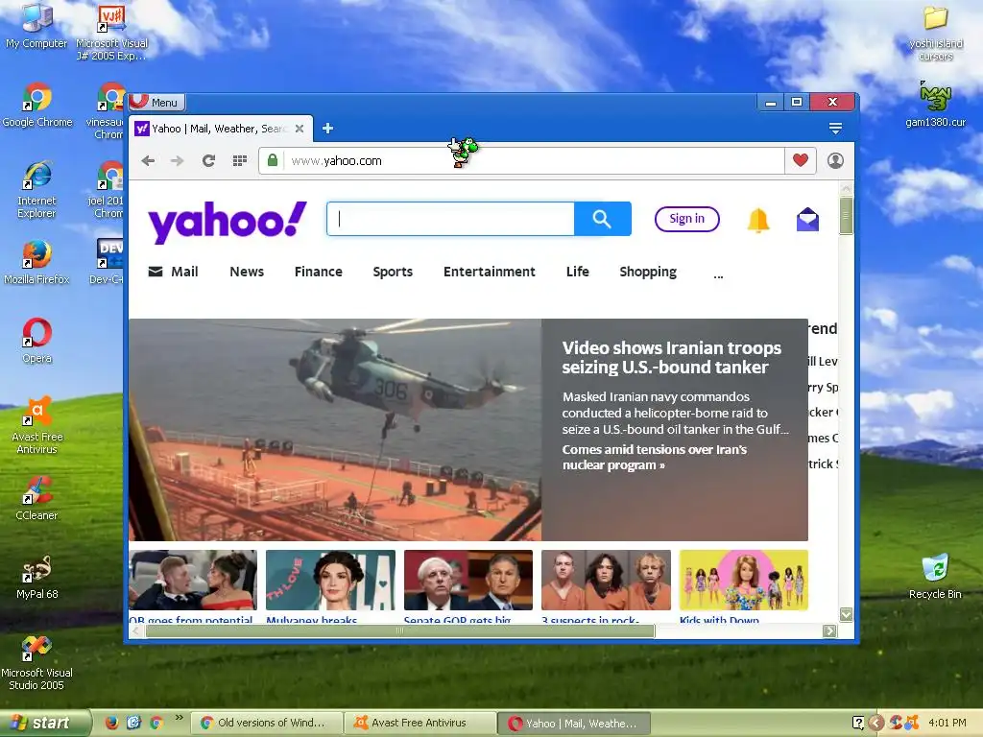
Task: Click the horizontal scrollbar right arrow
Action: (x=829, y=631)
